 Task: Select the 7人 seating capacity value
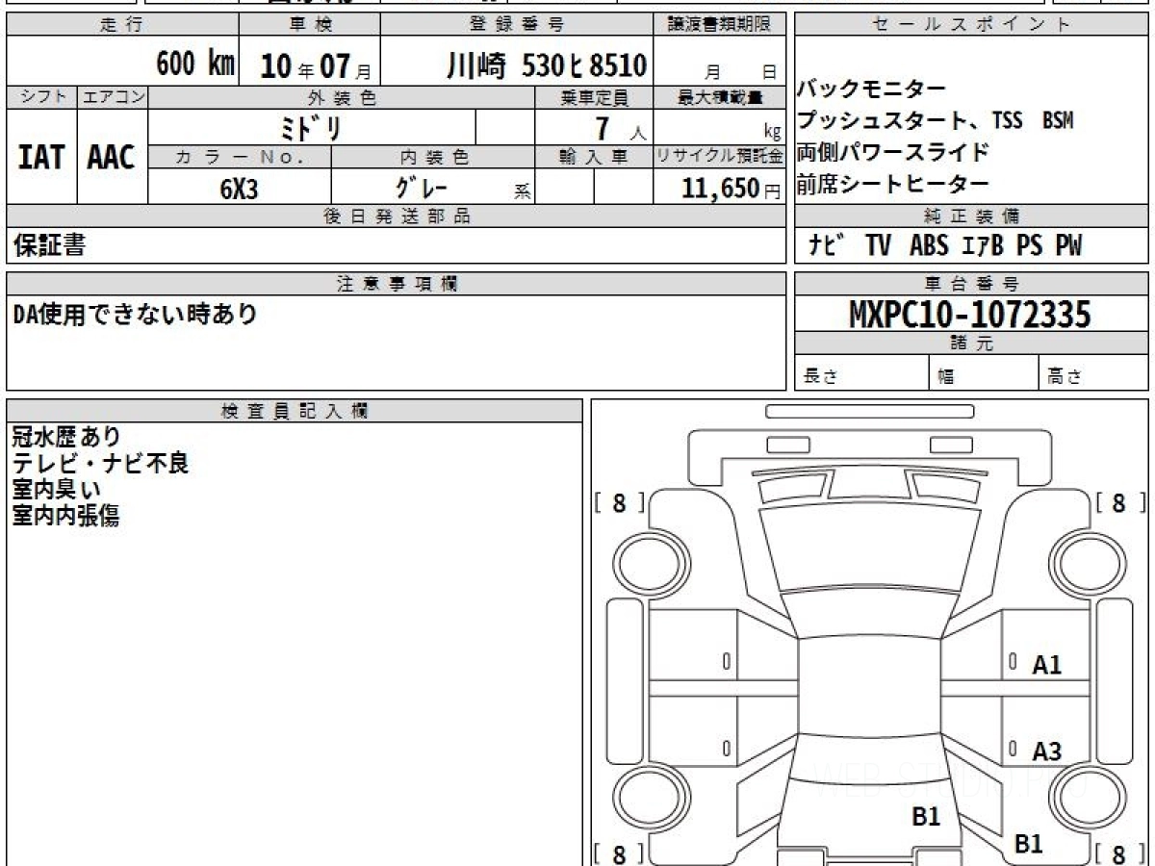point(620,129)
